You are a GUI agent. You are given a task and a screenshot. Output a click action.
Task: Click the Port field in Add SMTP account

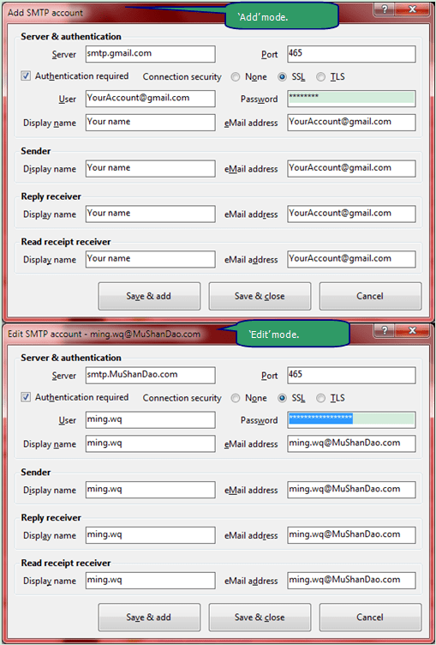[x=351, y=54]
